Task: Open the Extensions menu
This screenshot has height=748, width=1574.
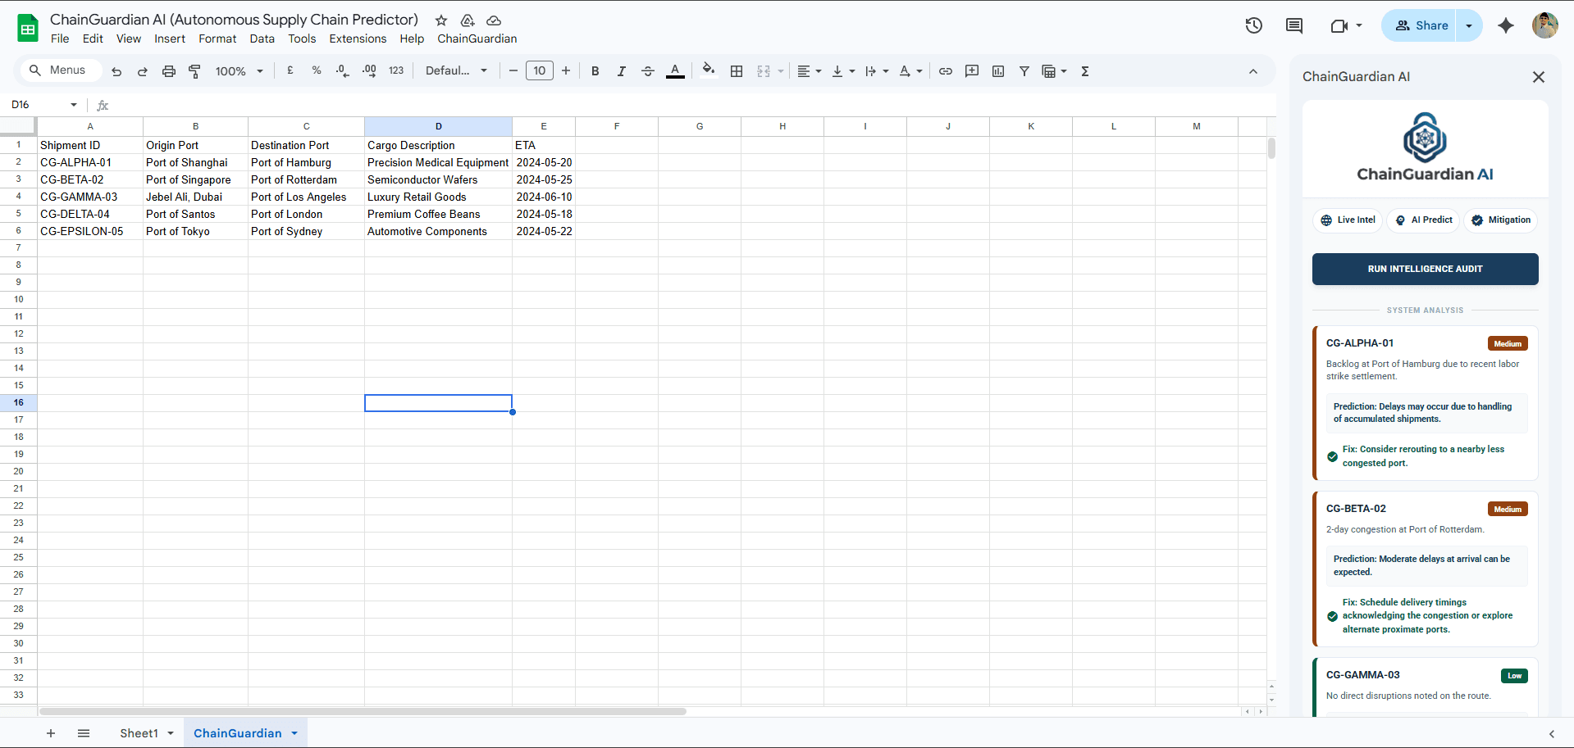Action: click(x=358, y=39)
